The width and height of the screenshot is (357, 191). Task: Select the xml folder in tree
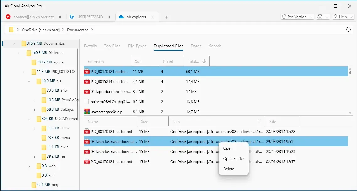pyautogui.click(x=45, y=175)
